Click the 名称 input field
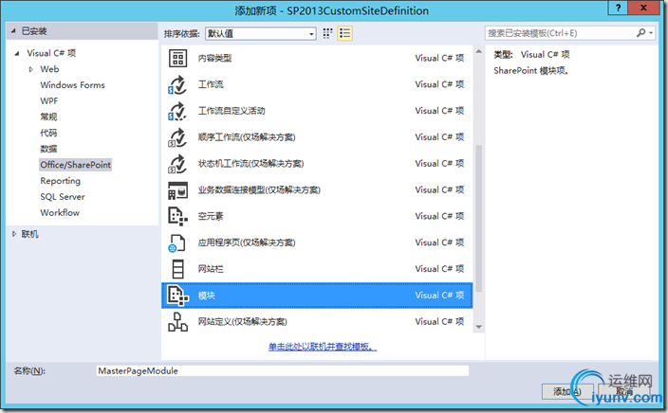668x413 pixels. point(283,370)
